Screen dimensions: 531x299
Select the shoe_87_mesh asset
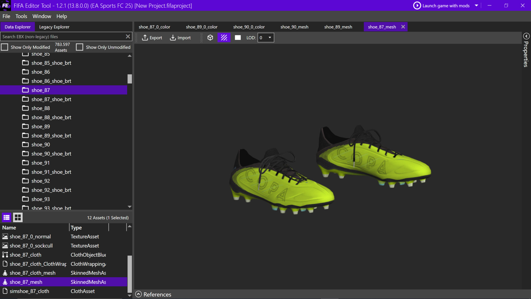point(64,282)
